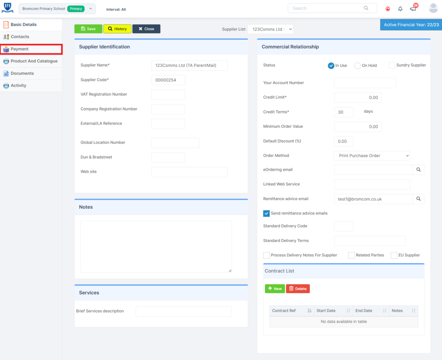Tick the Sundry Supplier checkbox
The image size is (442, 360).
392,65
